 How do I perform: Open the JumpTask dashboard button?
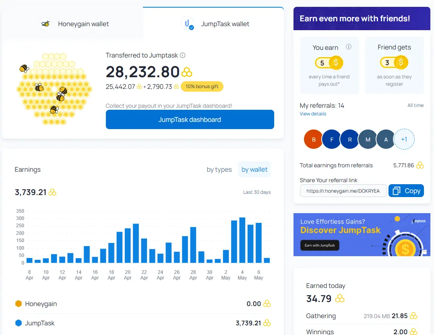click(190, 119)
